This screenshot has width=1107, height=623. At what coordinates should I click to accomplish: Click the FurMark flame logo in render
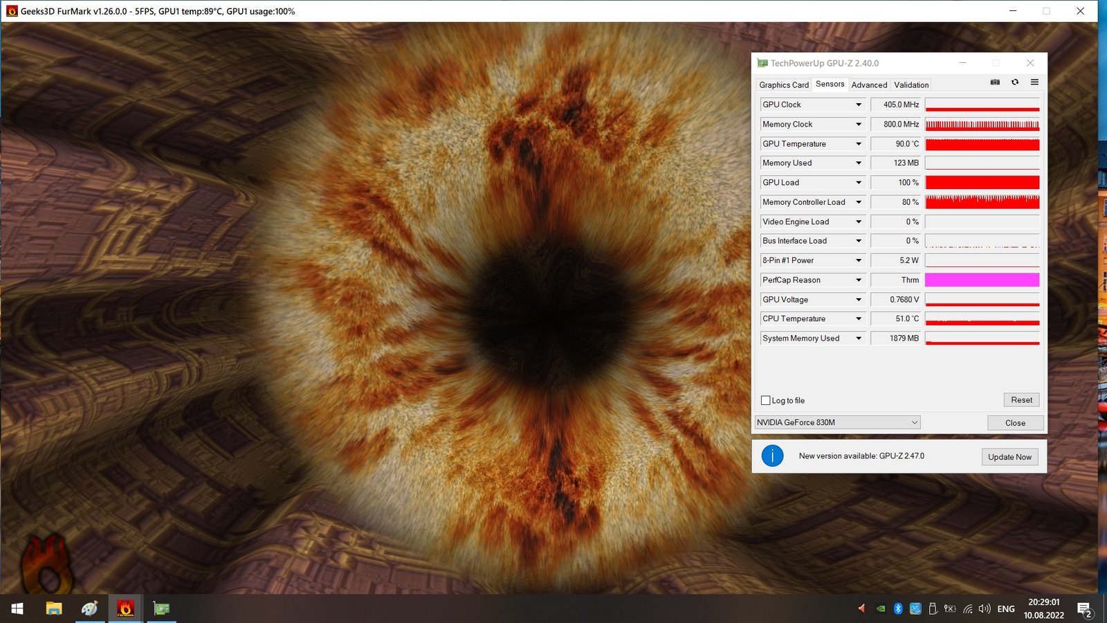46,564
